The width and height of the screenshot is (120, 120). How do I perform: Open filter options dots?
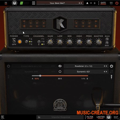click(x=85, y=117)
